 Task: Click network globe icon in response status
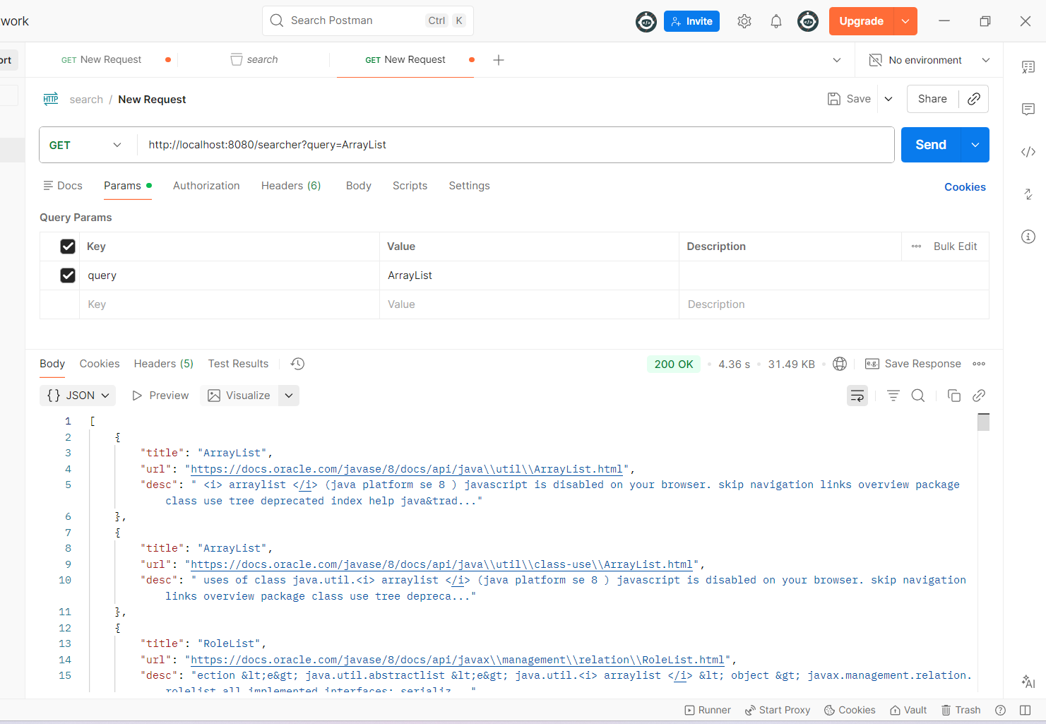tap(840, 364)
